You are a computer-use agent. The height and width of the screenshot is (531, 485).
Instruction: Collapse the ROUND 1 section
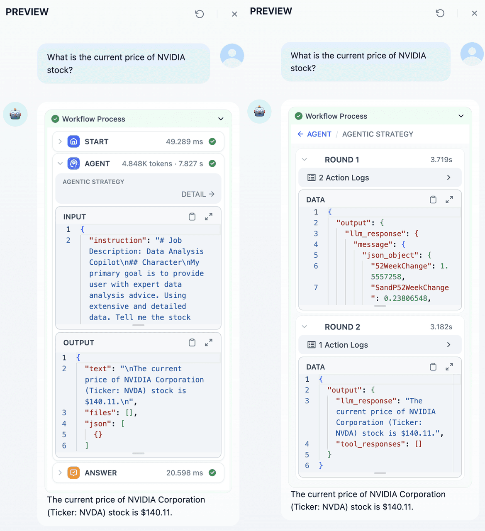[x=305, y=160]
